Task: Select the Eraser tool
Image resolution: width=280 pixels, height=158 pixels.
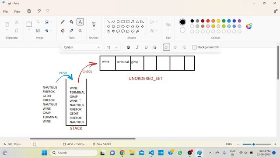Action: (x=63, y=31)
